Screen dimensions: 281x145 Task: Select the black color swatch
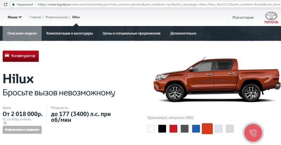(x=162, y=129)
